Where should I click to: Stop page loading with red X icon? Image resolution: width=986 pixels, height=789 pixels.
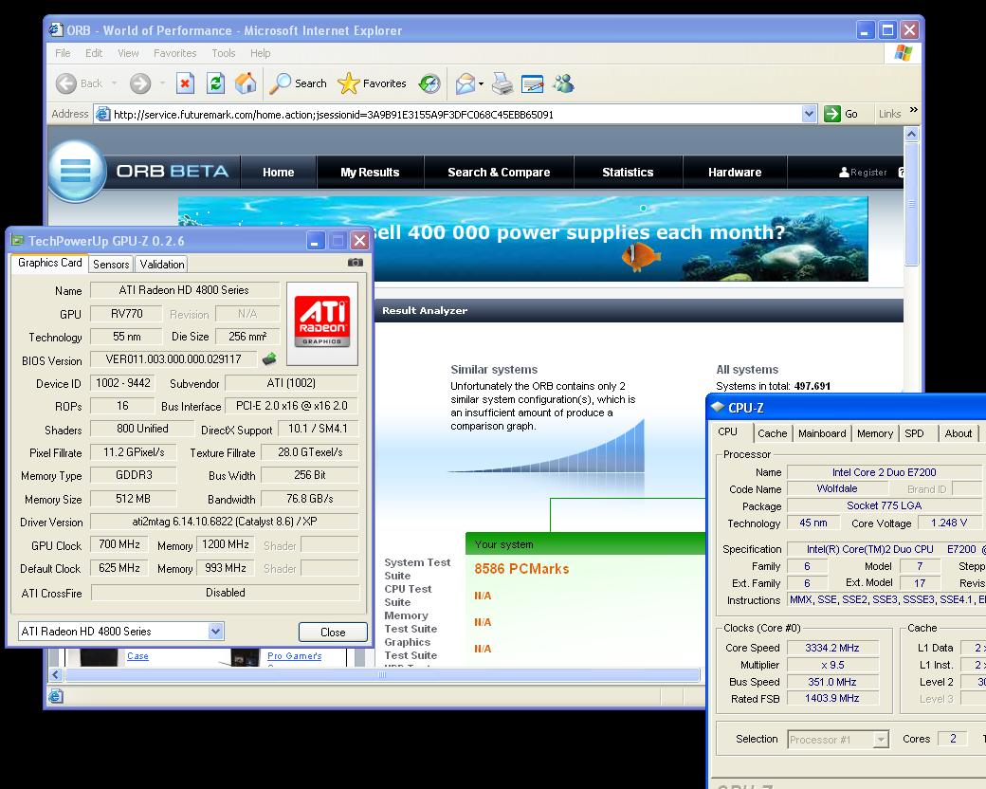185,83
